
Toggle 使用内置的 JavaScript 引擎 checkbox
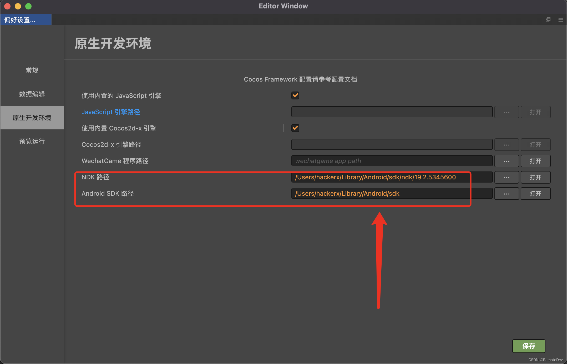tap(295, 95)
